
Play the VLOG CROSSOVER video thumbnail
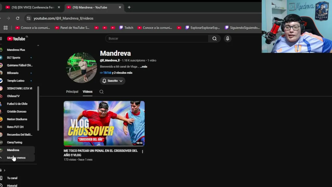(104, 124)
